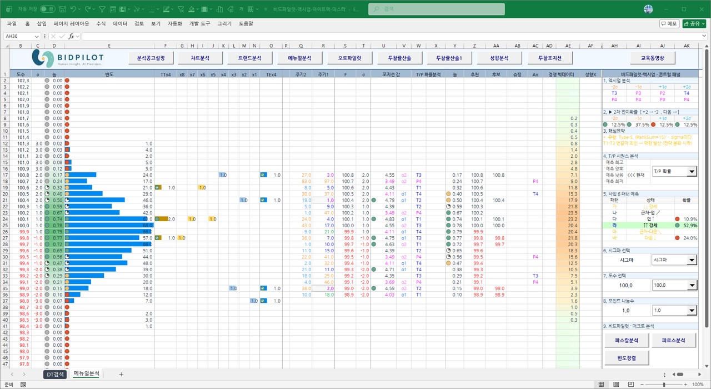Open the 삽입 ribbon tab
The height and width of the screenshot is (389, 711).
pyautogui.click(x=42, y=23)
